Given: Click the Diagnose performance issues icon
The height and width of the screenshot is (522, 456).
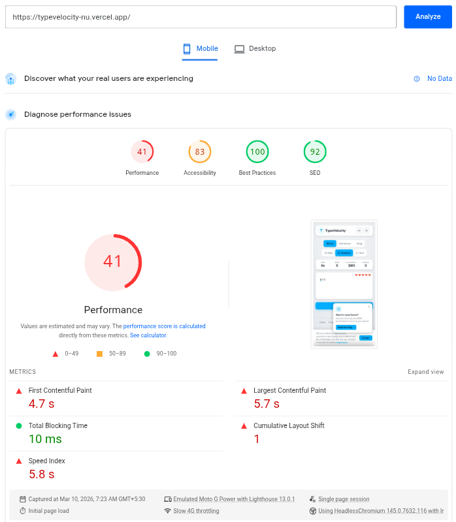Looking at the screenshot, I should (x=10, y=115).
